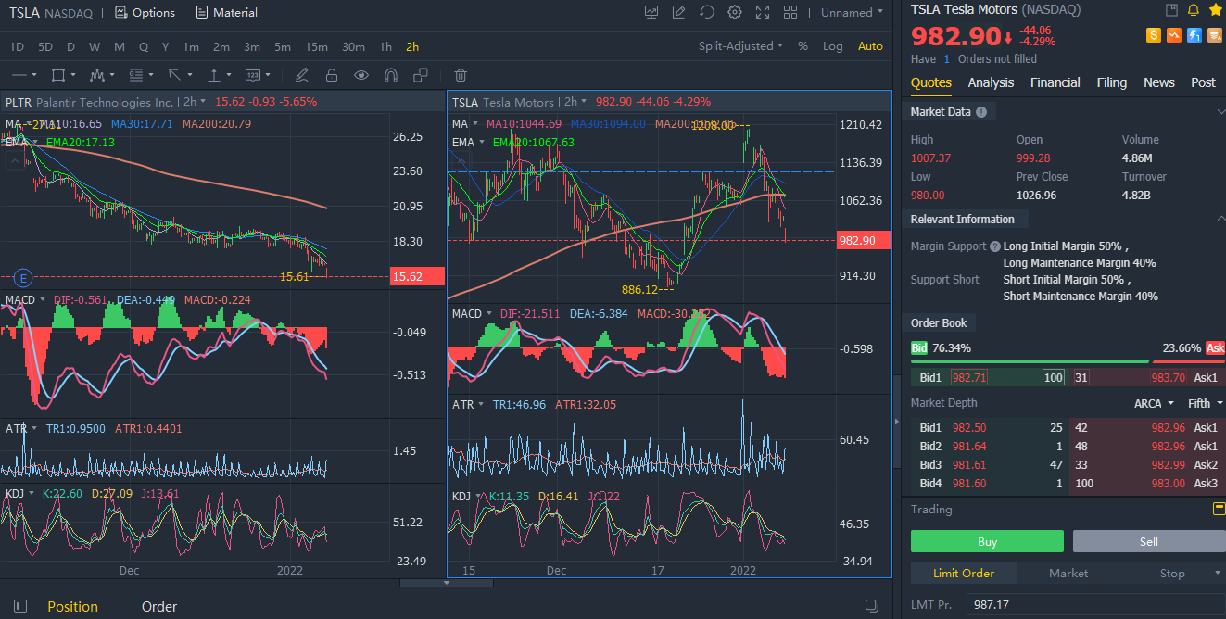
Task: Collapse the Market Data section
Action: point(1220,112)
